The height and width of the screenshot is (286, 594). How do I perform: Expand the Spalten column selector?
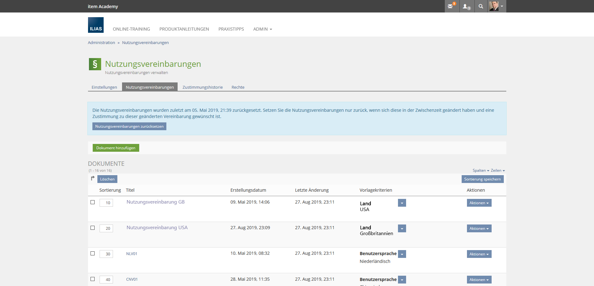[x=481, y=170]
